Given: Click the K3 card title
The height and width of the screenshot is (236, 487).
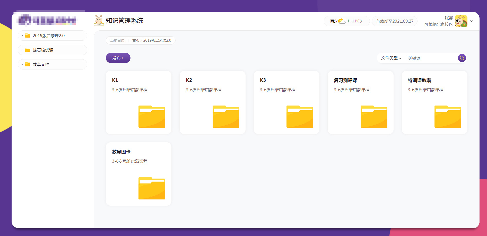Looking at the screenshot, I should (263, 80).
